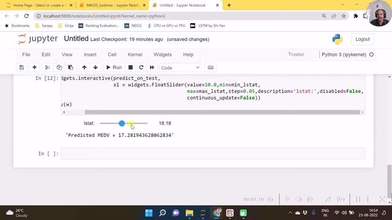Reload the page
Image resolution: width=392 pixels, height=220 pixels.
(x=26, y=16)
